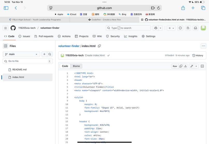The height and width of the screenshot is (144, 209).
Task: Select the Settings tab
Action: click(x=149, y=36)
